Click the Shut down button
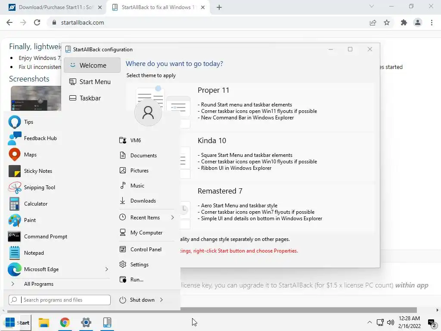The image size is (441, 331). (x=137, y=300)
